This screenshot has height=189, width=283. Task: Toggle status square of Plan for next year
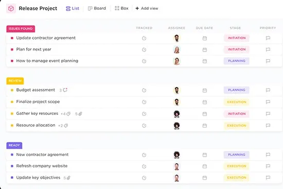coord(12,49)
